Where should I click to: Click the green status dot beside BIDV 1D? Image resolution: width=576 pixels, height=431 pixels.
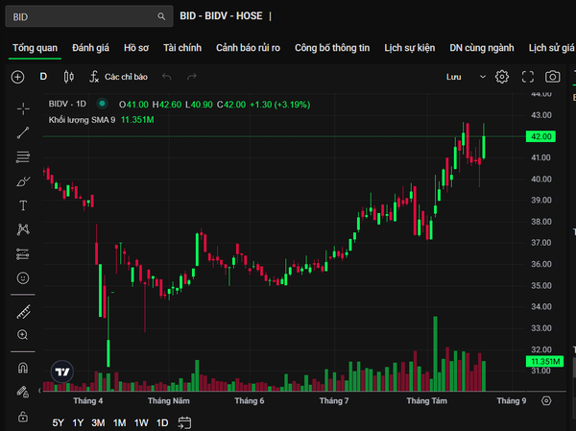coord(102,104)
